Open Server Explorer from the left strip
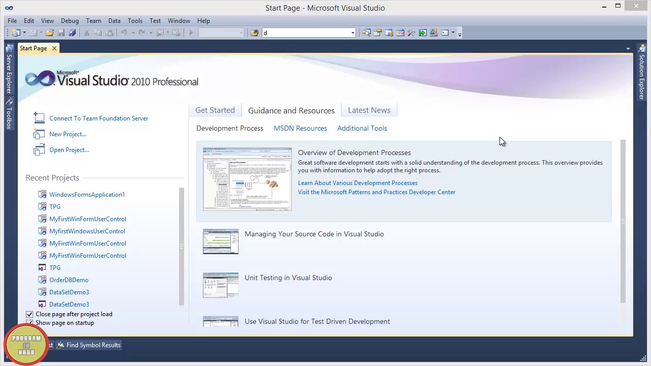Image resolution: width=651 pixels, height=366 pixels. [9, 70]
